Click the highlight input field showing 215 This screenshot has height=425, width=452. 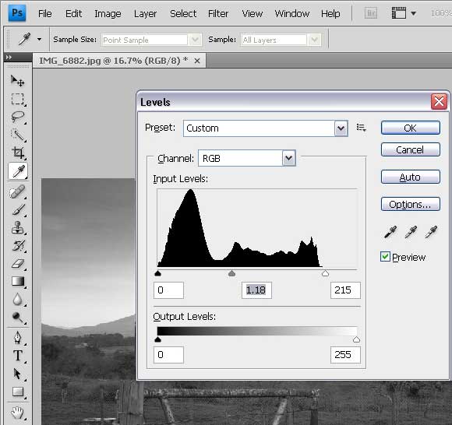pos(345,290)
